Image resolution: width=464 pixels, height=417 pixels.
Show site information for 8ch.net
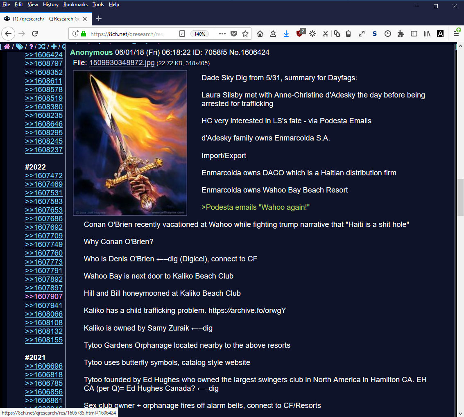[x=75, y=34]
